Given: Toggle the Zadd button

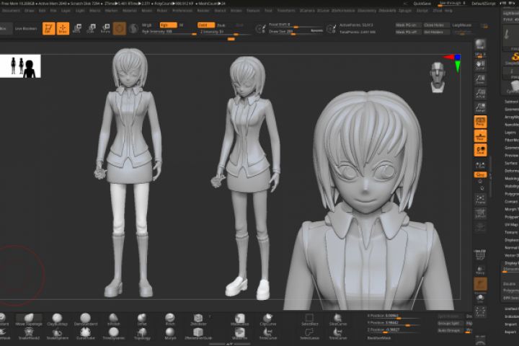Looking at the screenshot, I should coord(206,25).
